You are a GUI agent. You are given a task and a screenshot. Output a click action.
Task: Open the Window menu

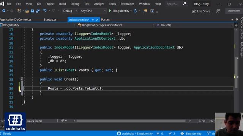pos(144,4)
